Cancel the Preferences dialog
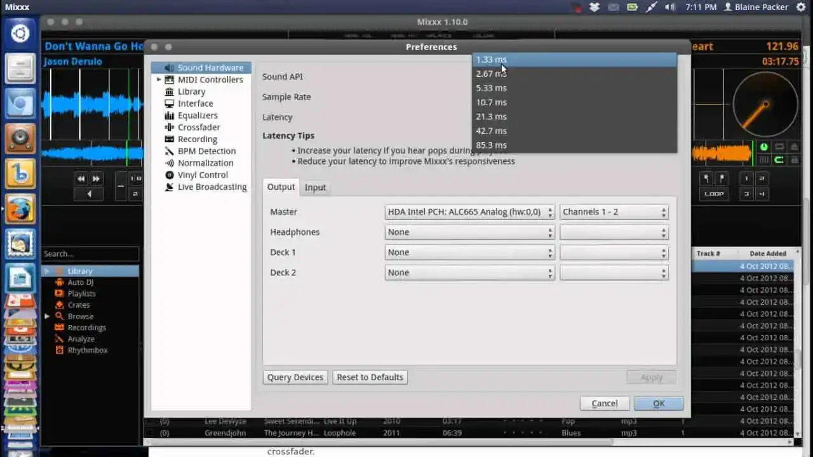813x457 pixels. pos(605,403)
